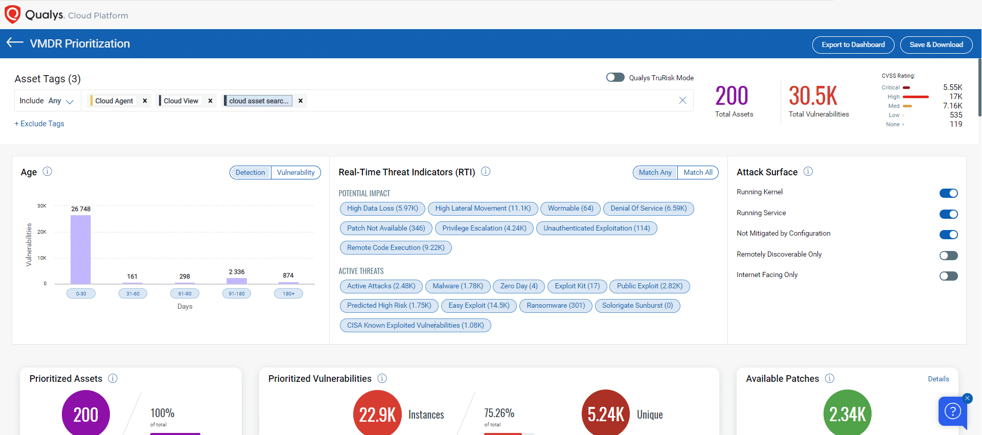This screenshot has height=435, width=982.
Task: Click the 200 Prioritized Assets circle
Action: tap(86, 413)
